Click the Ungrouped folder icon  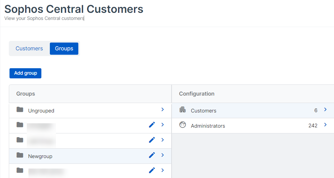point(20,110)
